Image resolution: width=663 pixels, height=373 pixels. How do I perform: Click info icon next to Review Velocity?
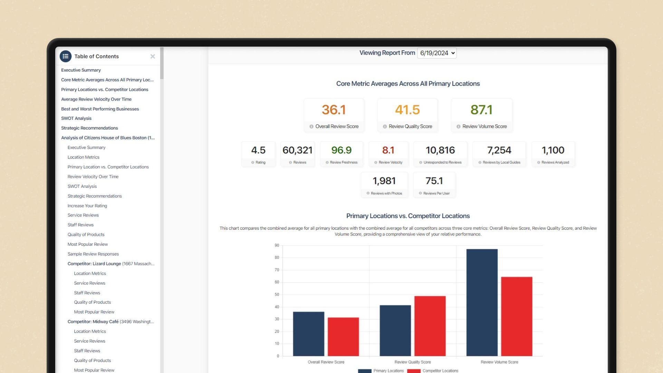point(376,163)
